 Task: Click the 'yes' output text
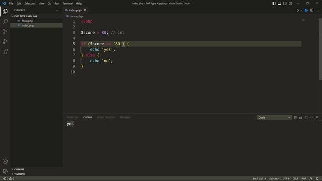[70, 124]
